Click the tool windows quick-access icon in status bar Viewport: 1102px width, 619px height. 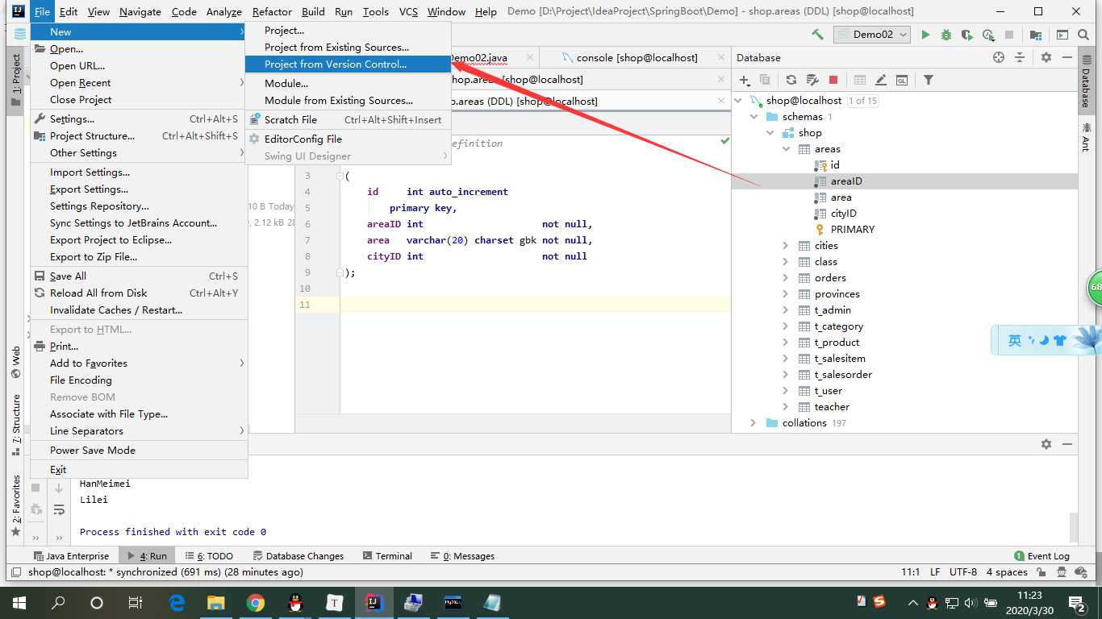tap(15, 572)
